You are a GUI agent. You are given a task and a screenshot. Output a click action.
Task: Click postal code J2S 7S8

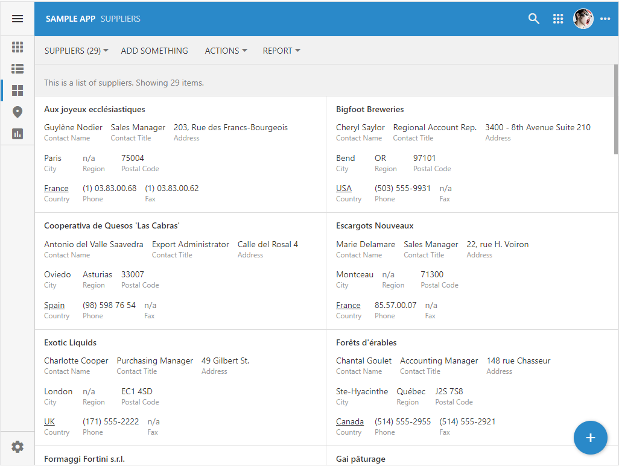pyautogui.click(x=449, y=391)
